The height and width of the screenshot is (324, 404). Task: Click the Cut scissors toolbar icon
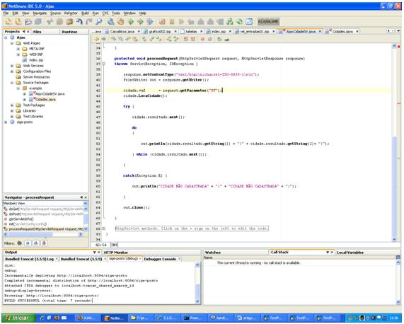(x=50, y=22)
